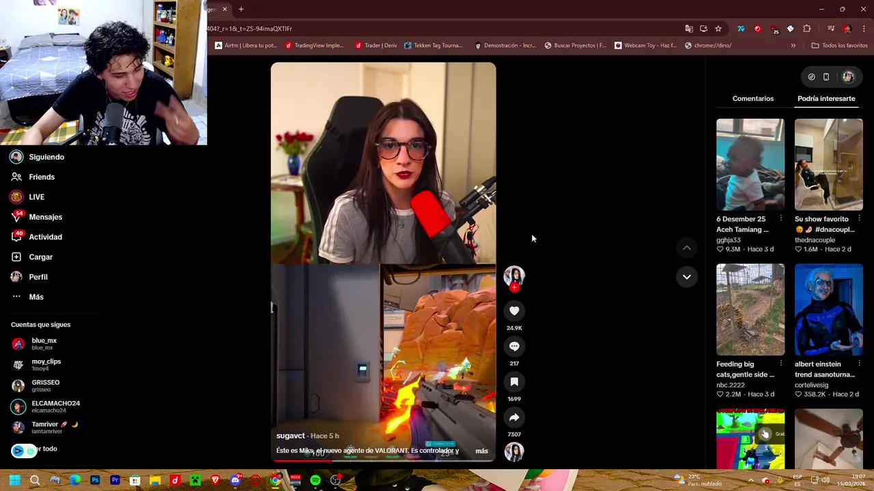
Task: Open Photoshop from the taskbar
Action: [95, 480]
